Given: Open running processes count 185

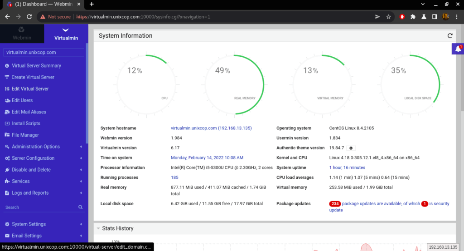Looking at the screenshot, I should click(174, 177).
